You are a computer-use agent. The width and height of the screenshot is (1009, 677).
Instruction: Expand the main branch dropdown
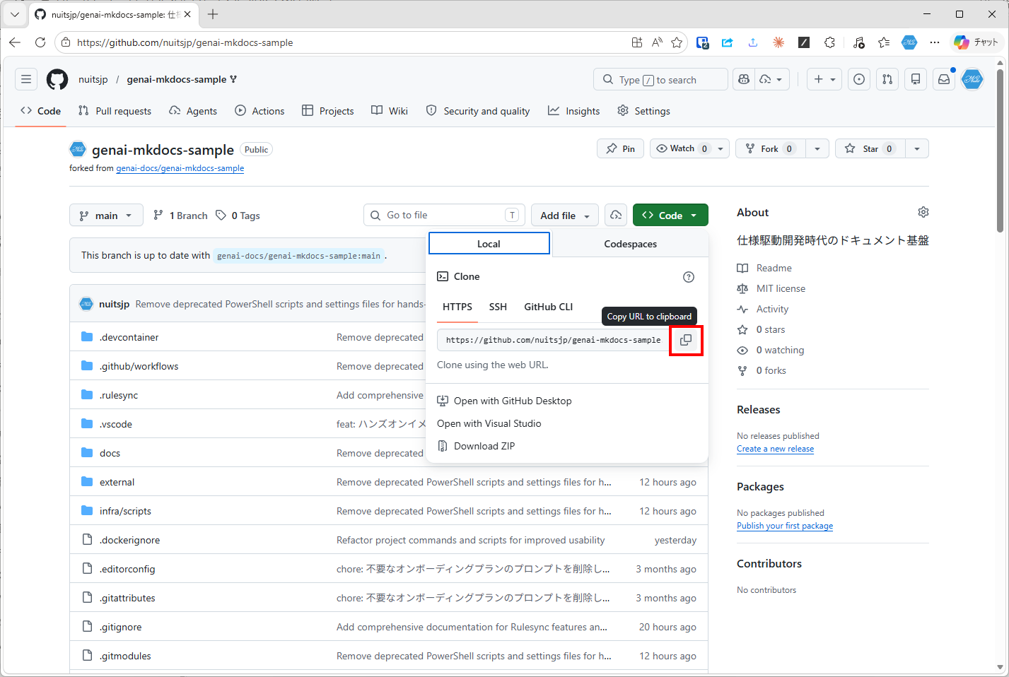(x=106, y=216)
